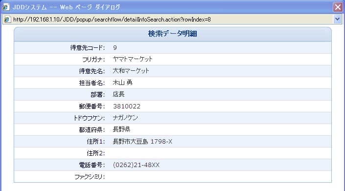Click the 部署 label
345x191 pixels.
point(98,95)
